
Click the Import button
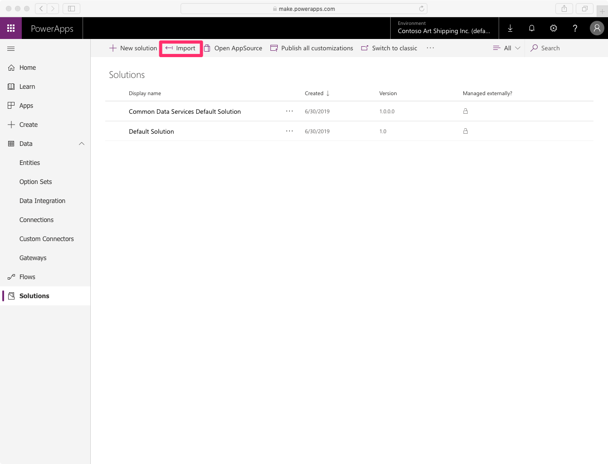coord(181,48)
